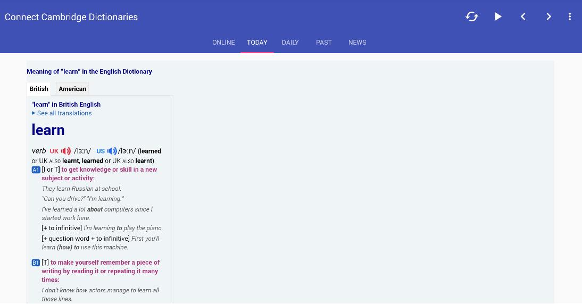Click example "I've learned a lot about computers"
Viewport: 582px width, 304px height.
pos(97,214)
